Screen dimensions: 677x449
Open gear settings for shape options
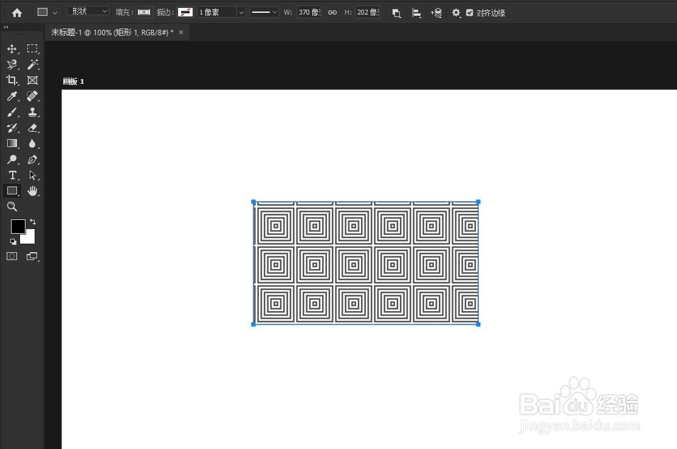[x=456, y=13]
